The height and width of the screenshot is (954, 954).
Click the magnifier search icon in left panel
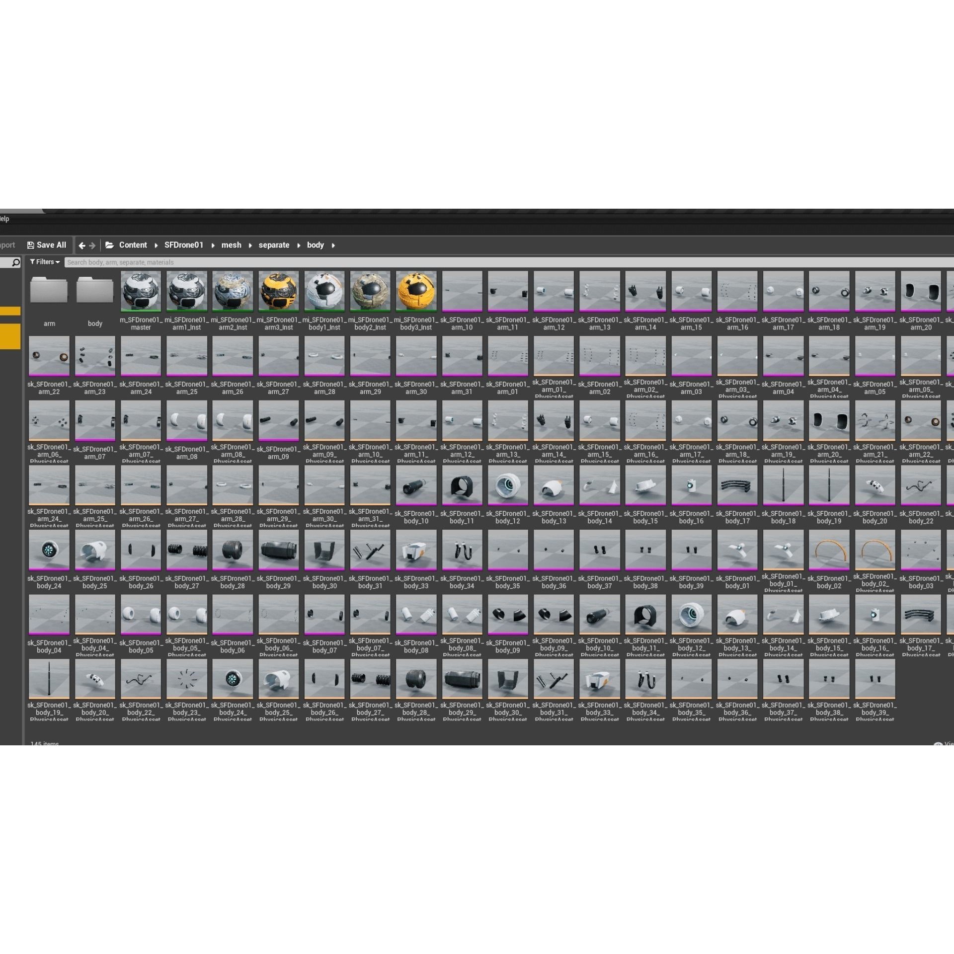[x=16, y=262]
